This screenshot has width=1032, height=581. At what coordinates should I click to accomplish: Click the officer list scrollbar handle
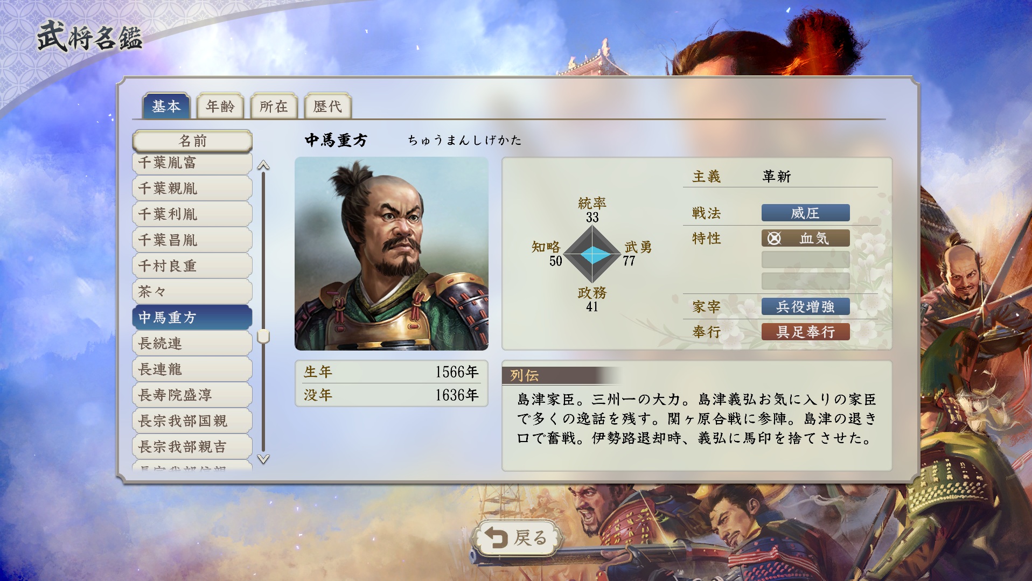(263, 337)
